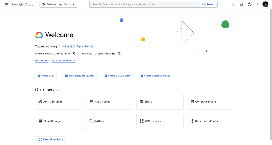The image size is (272, 145).
Task: Open the Full-stack App Demo project link
Action: 77,46
